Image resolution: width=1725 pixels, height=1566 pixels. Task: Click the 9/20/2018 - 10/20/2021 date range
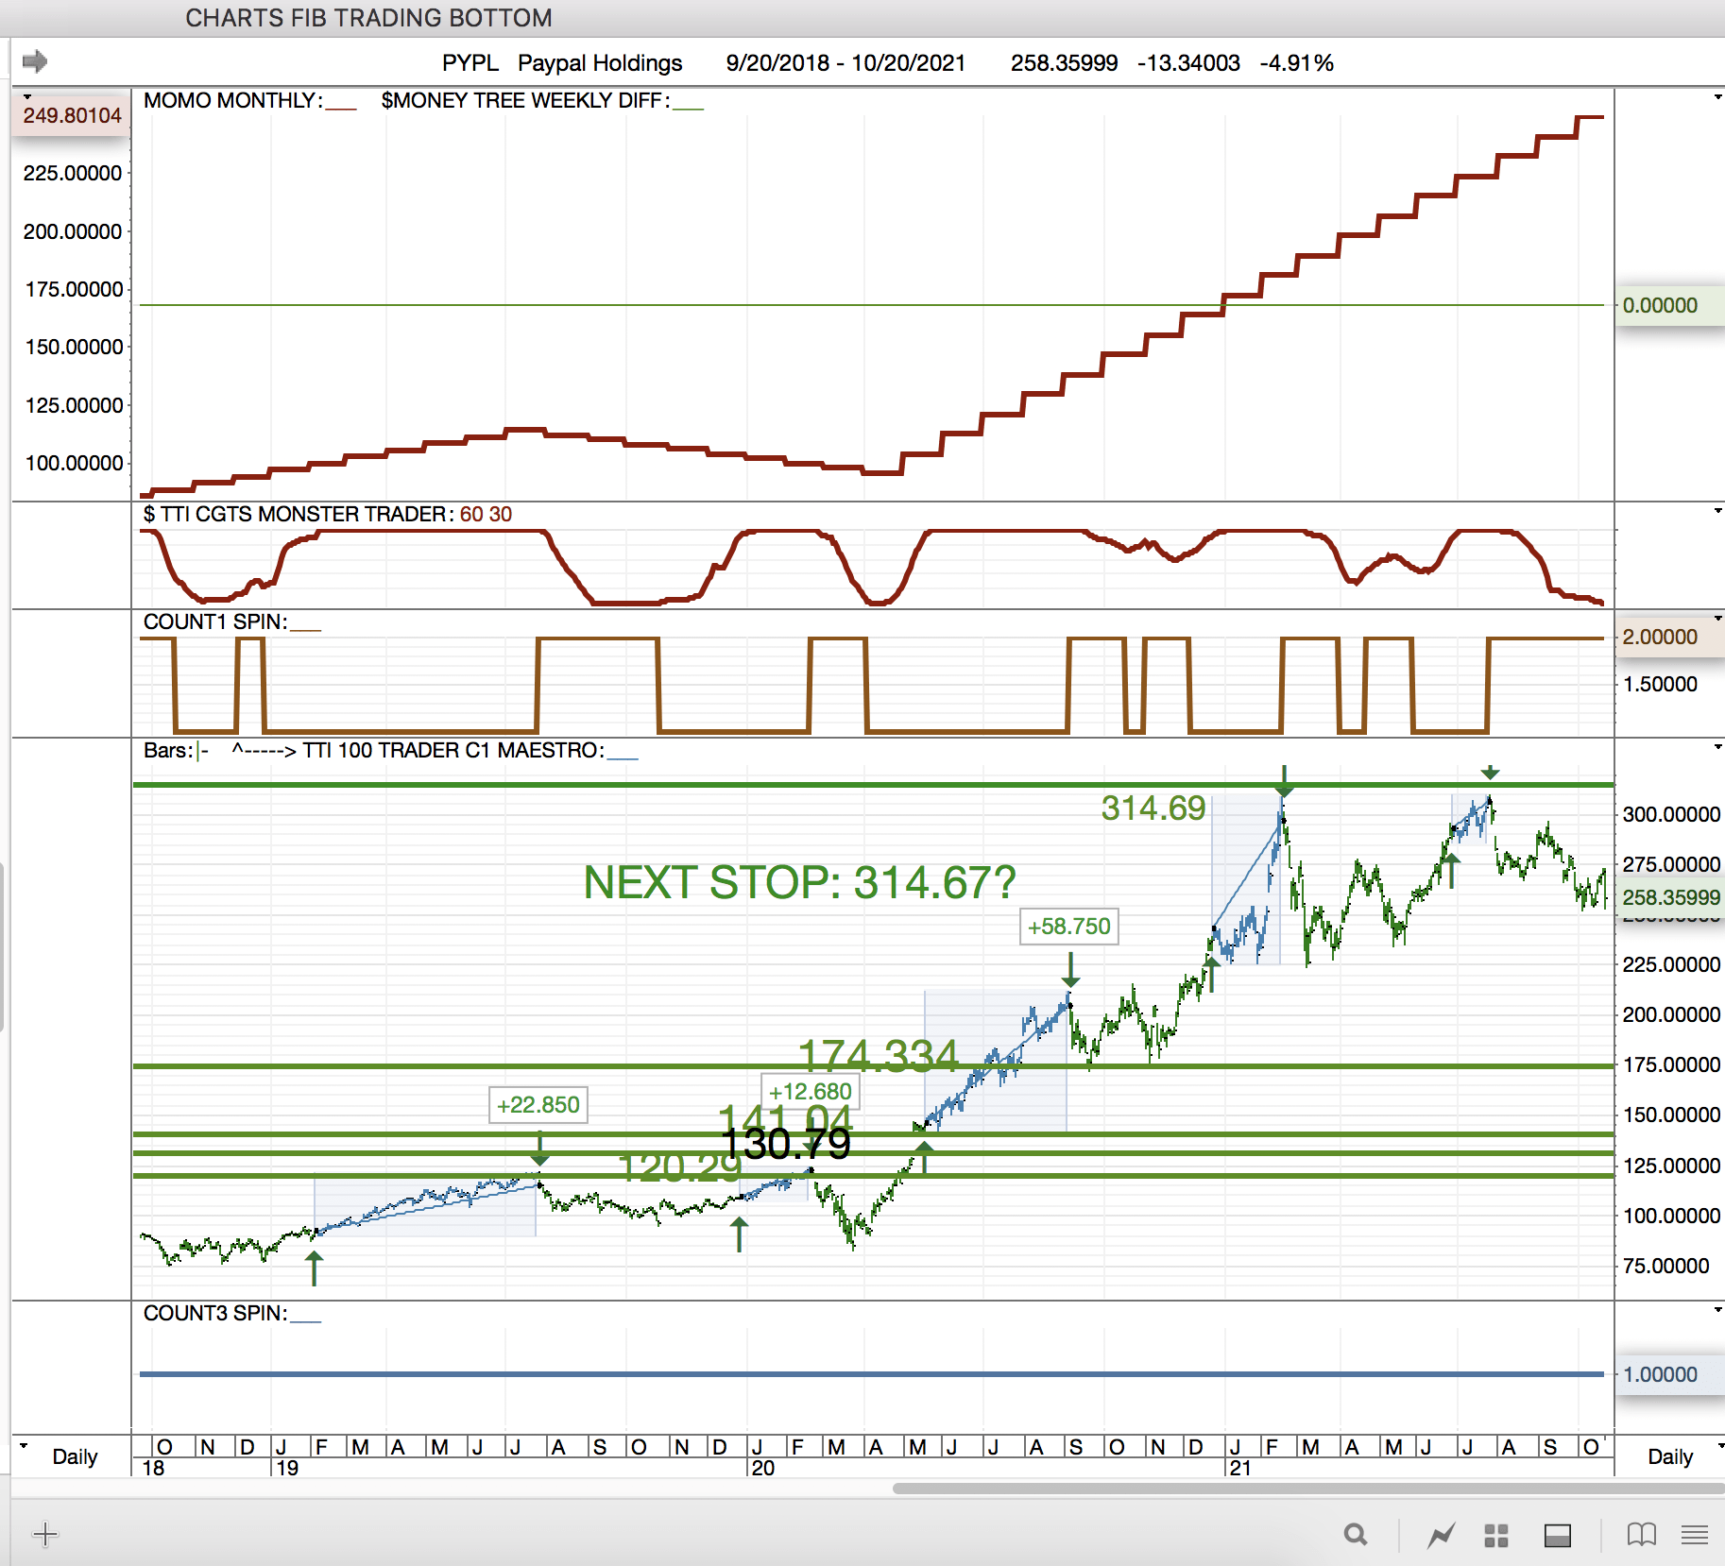[845, 63]
